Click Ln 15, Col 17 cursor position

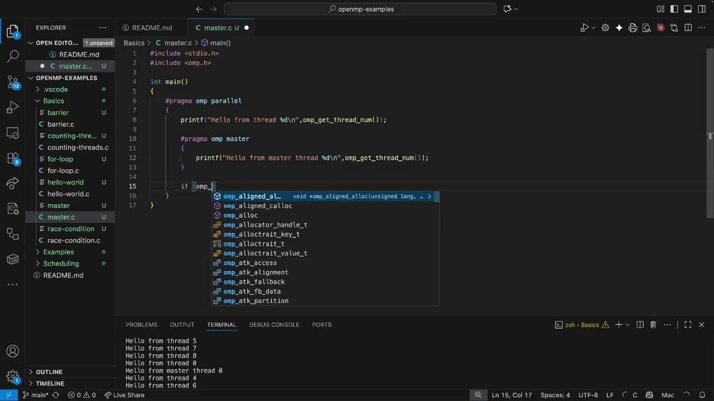click(x=512, y=395)
